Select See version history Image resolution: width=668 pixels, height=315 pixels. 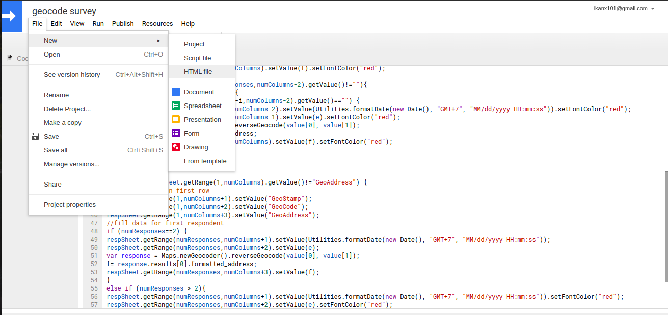click(x=98, y=74)
